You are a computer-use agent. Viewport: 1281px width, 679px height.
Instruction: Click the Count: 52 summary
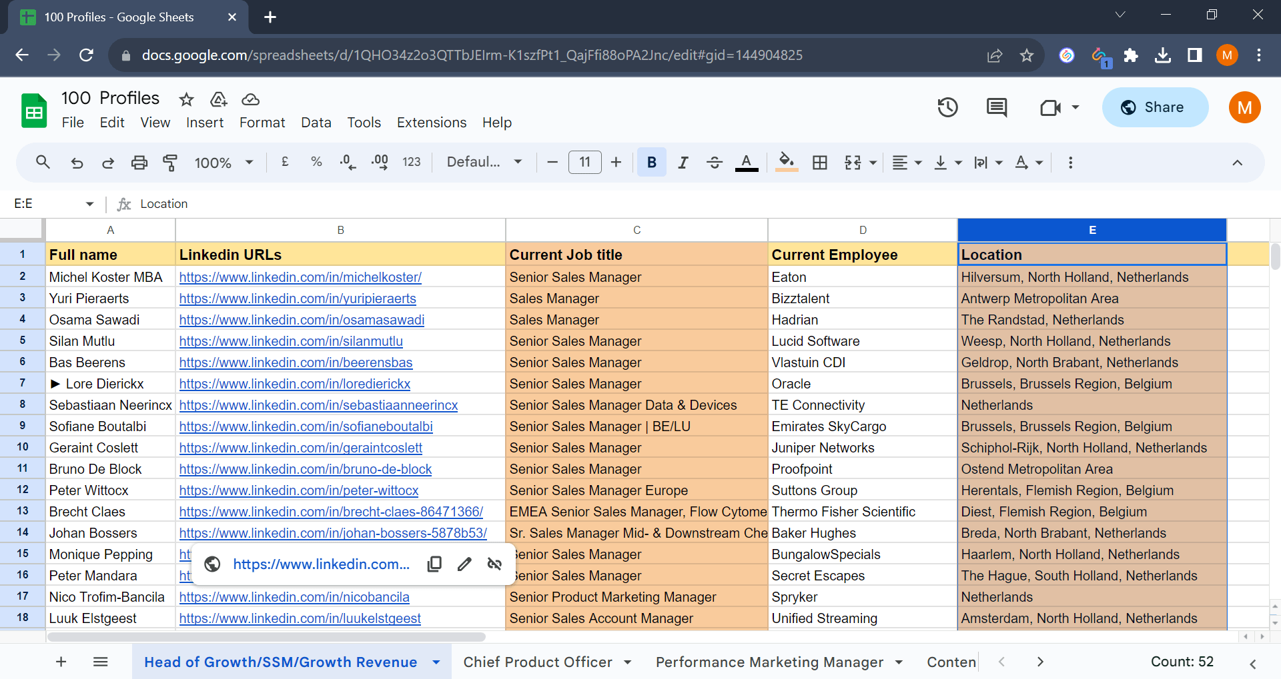pyautogui.click(x=1182, y=662)
